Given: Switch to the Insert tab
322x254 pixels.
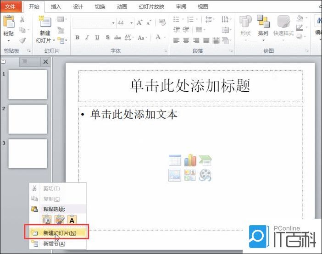Looking at the screenshot, I should (x=56, y=7).
